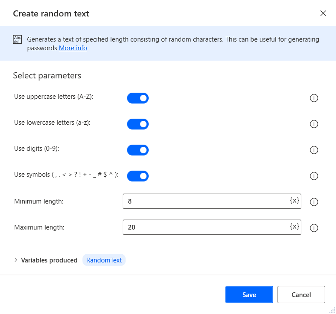This screenshot has width=336, height=314.
Task: Click the dialog resize grip at corner
Action: (x=333, y=310)
